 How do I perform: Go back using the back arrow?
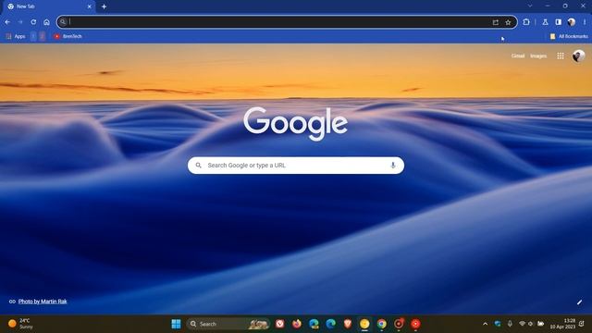tap(7, 22)
